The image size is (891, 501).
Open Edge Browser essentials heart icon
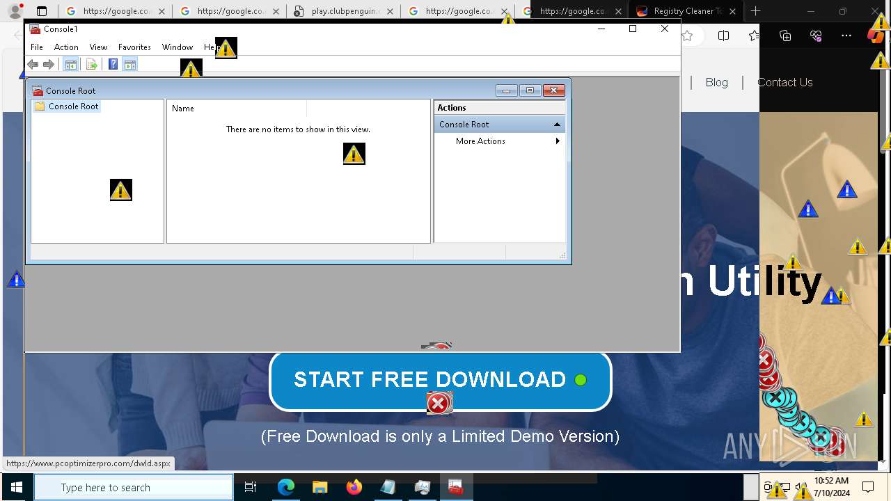click(x=816, y=36)
